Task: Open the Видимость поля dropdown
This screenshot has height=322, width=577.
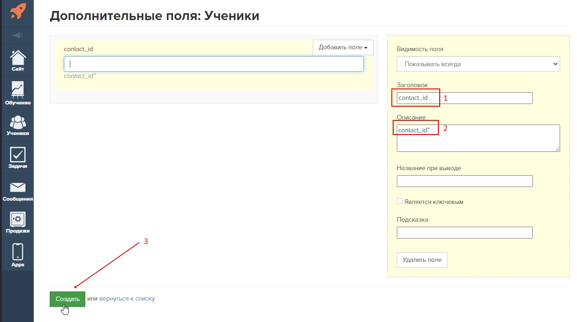Action: click(478, 64)
